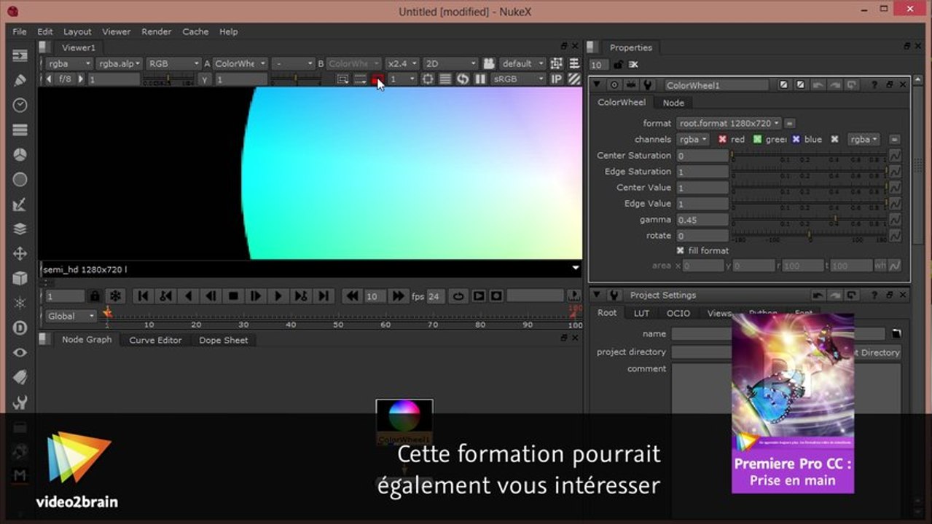The height and width of the screenshot is (524, 932).
Task: Open gamma animation curve menu
Action: coord(895,219)
